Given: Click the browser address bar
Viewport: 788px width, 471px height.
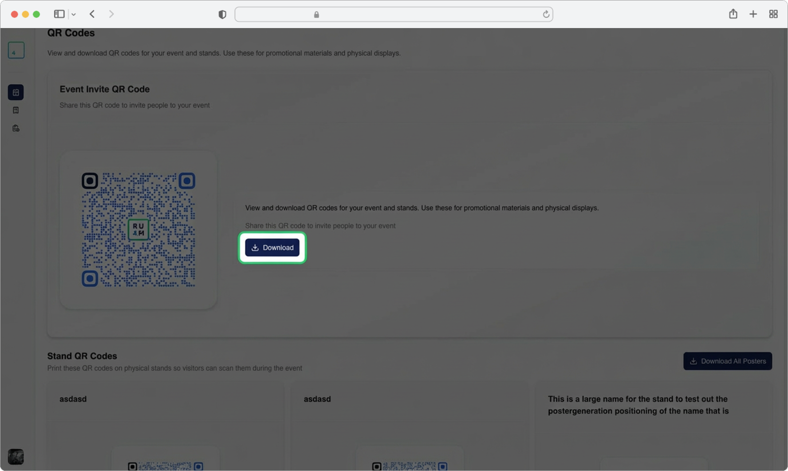Looking at the screenshot, I should click(393, 14).
